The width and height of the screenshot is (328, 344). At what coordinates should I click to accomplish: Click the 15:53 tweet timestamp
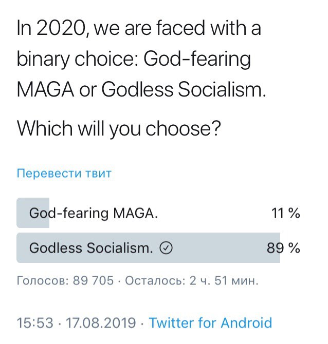point(35,323)
